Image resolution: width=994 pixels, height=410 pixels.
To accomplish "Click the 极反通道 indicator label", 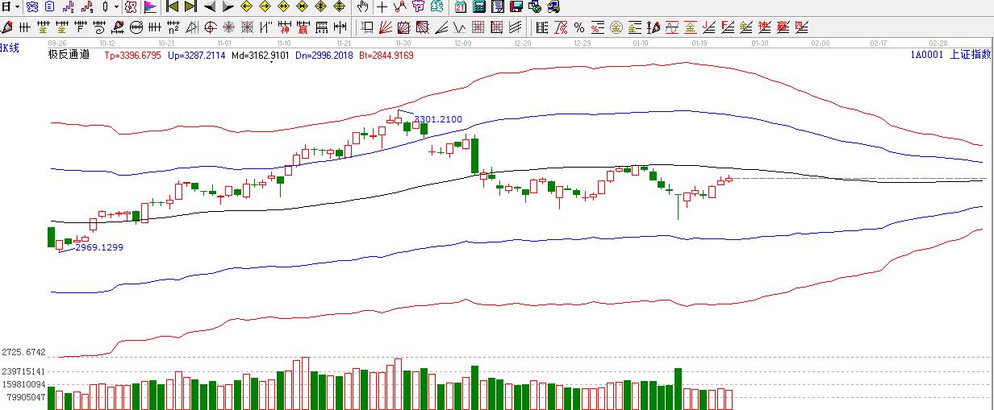I will click(x=69, y=56).
